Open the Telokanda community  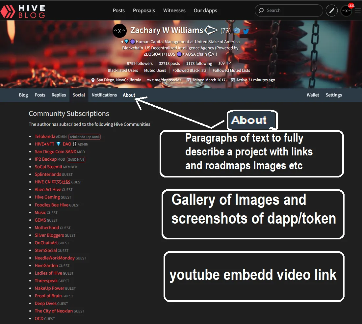pos(45,137)
